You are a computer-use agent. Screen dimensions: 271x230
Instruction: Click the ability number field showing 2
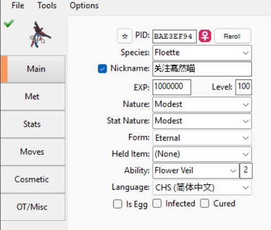coord(246,170)
